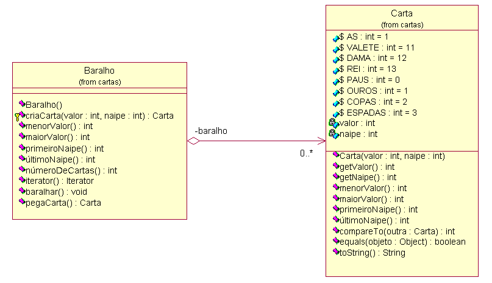Viewport: 492px width, 283px height.
Task: Click the key icon beside criaCarta
Action: pyautogui.click(x=17, y=117)
